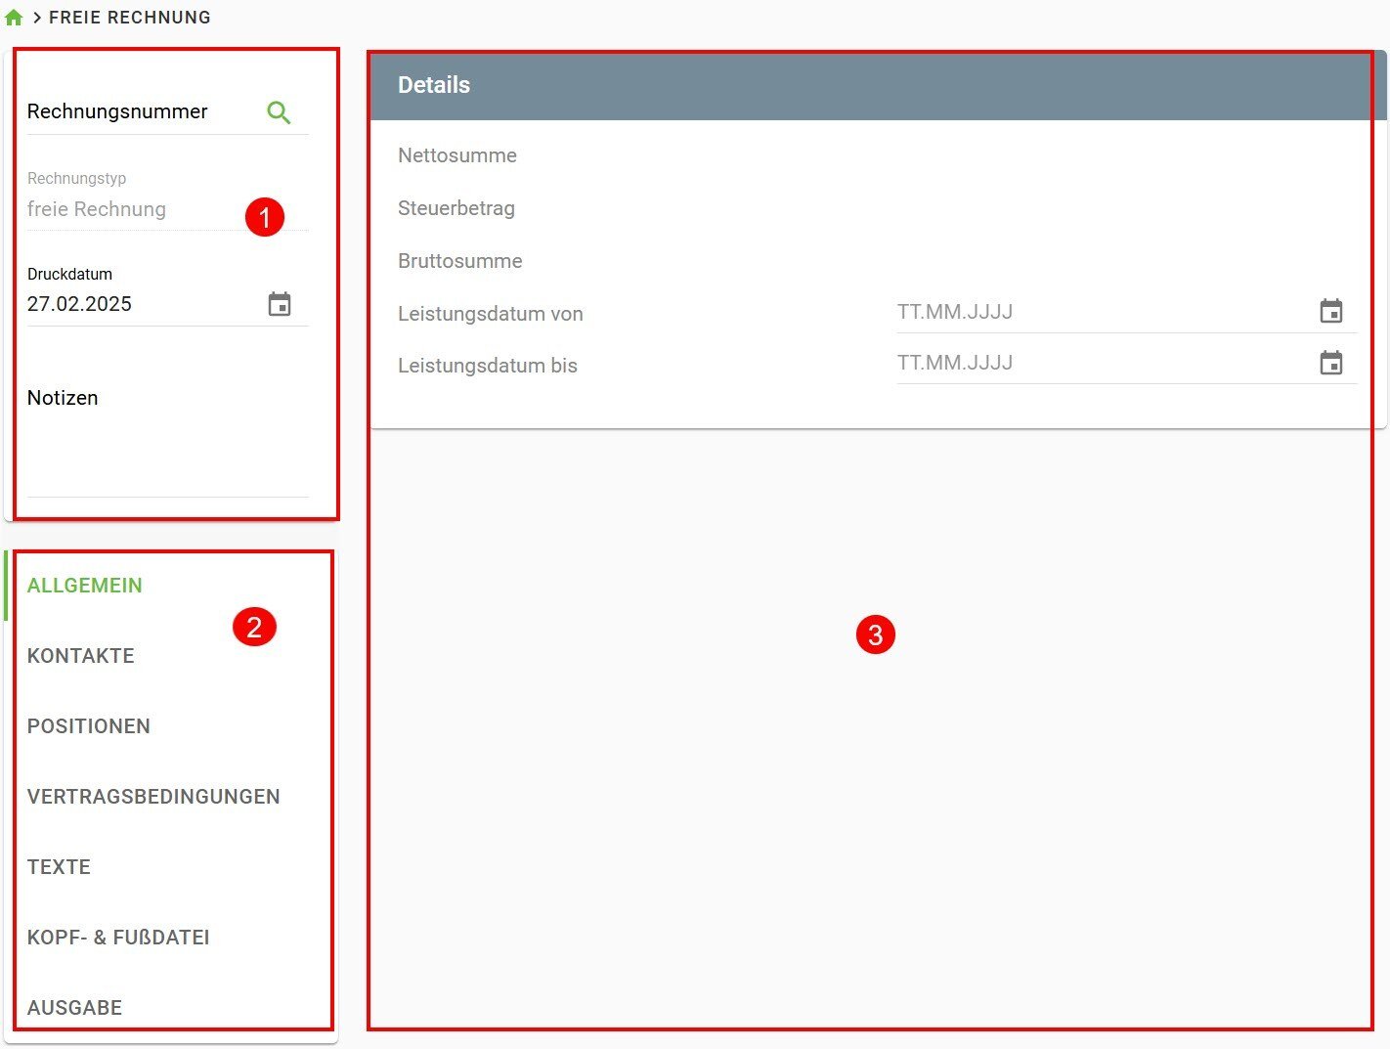Click the Druckdatum field showing 27.02.2025
The width and height of the screenshot is (1390, 1049).
pos(137,304)
